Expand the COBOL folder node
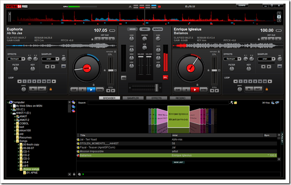This screenshot has width=291, height=185. (15, 123)
